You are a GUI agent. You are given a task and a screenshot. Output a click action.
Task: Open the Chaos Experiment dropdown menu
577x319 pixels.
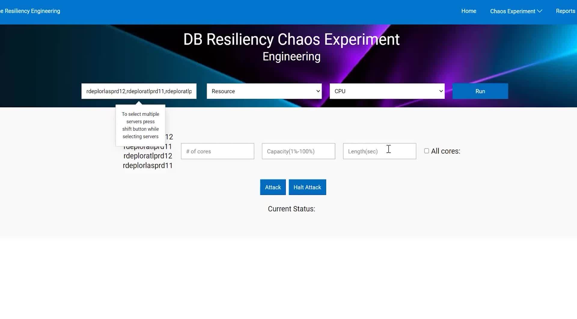pos(512,11)
